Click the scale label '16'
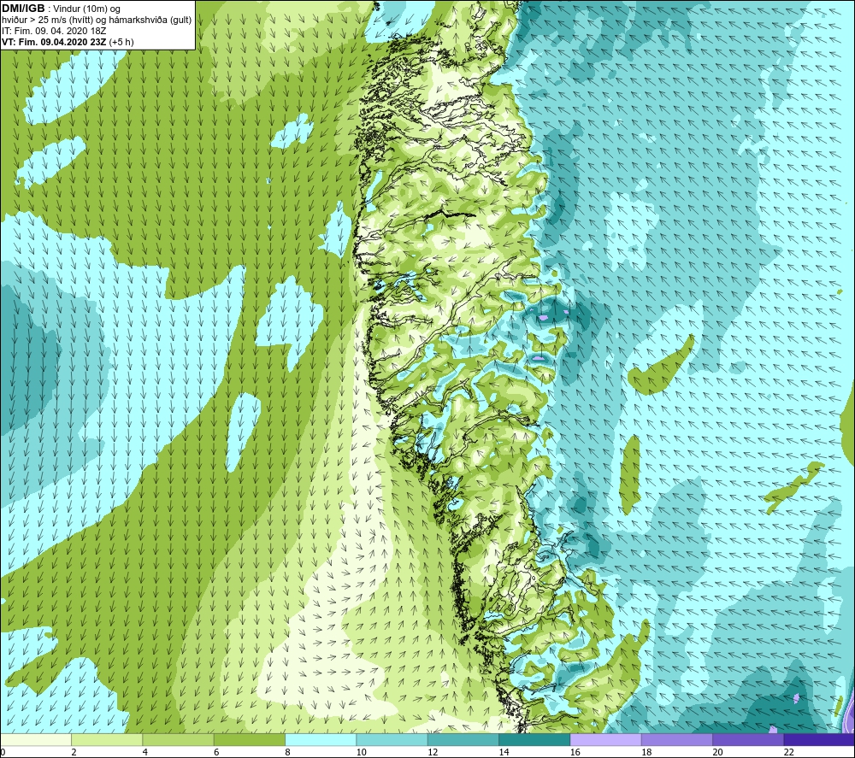This screenshot has height=758, width=855. pos(575,752)
